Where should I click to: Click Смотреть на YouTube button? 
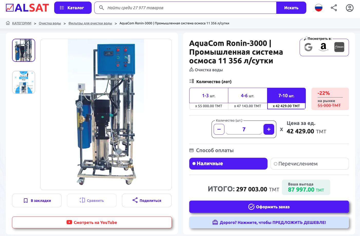[x=92, y=222]
